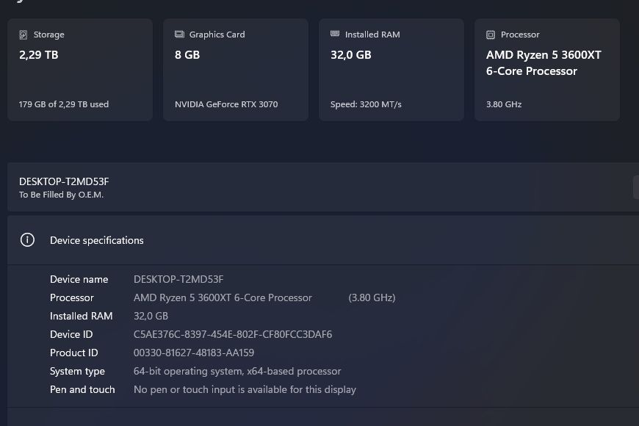
Task: Select the DESKTOP-T2MD53F heading in the rename card
Action: pos(64,181)
